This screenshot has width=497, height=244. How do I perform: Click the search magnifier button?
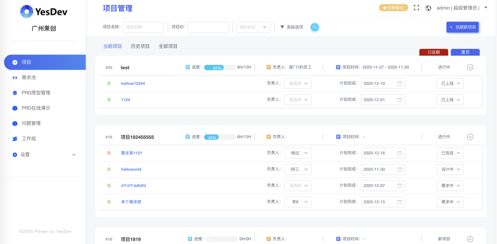tap(314, 27)
